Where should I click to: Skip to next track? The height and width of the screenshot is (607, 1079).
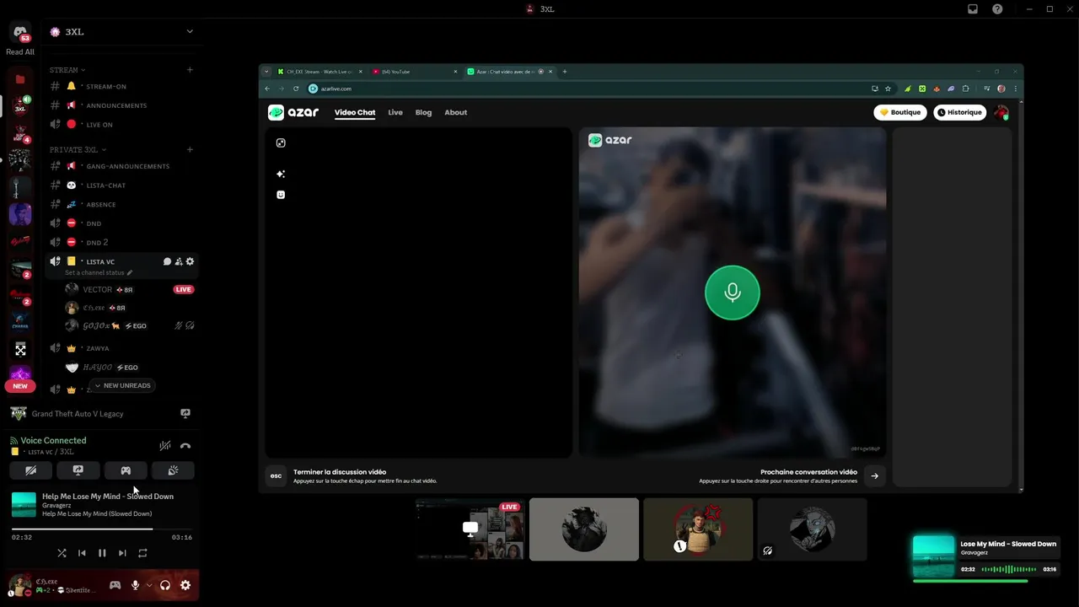122,553
